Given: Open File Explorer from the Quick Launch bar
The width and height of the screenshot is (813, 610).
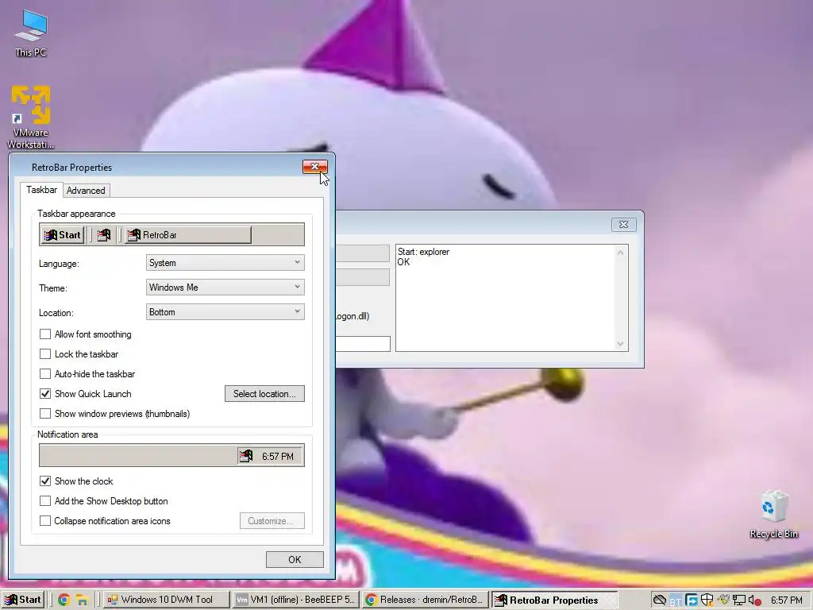Looking at the screenshot, I should (82, 600).
